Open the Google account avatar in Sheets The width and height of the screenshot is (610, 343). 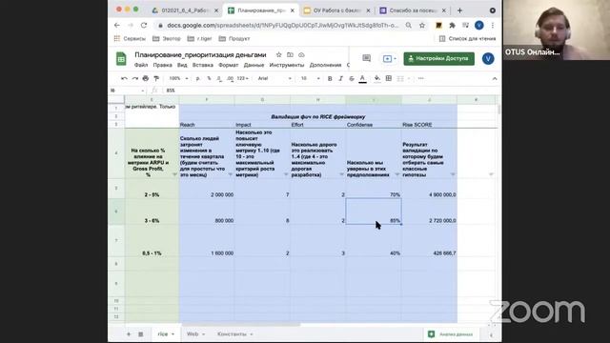488,59
